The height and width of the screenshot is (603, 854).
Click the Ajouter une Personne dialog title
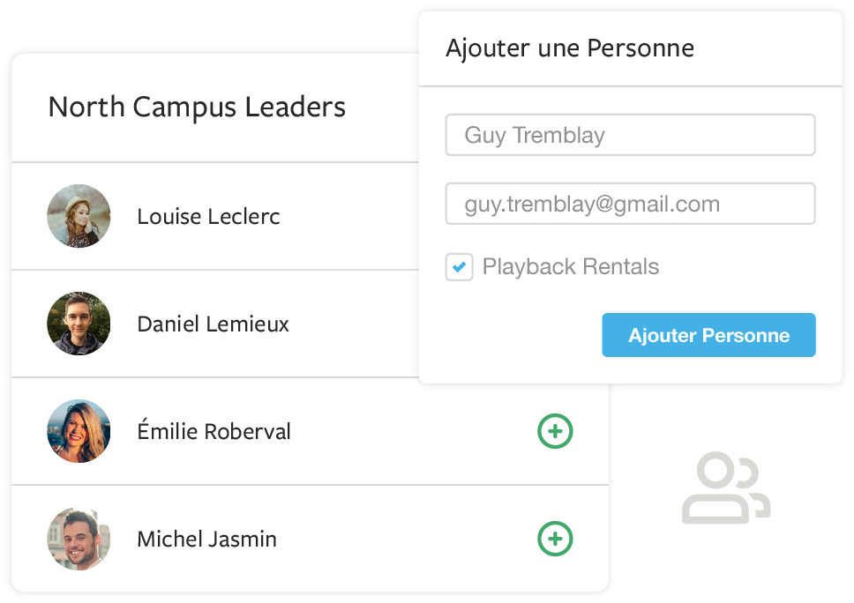pos(569,48)
